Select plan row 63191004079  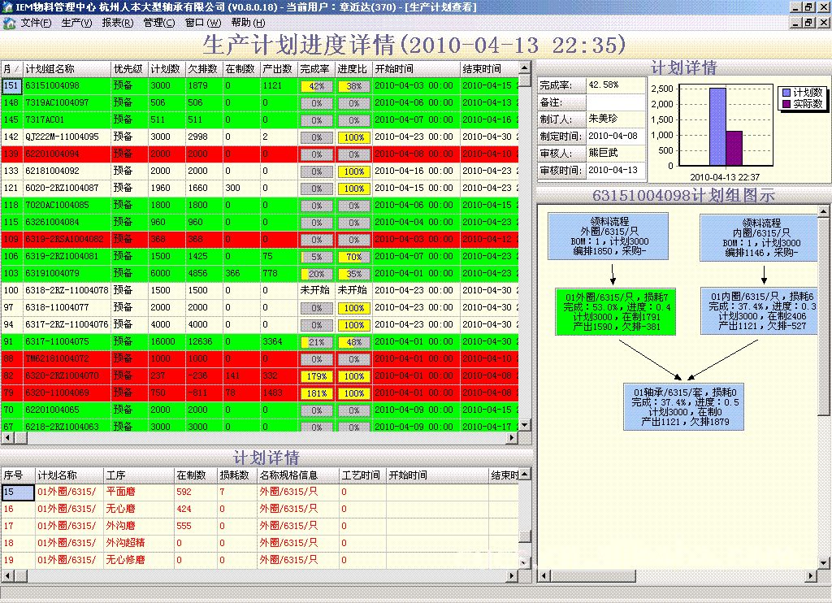coord(259,273)
